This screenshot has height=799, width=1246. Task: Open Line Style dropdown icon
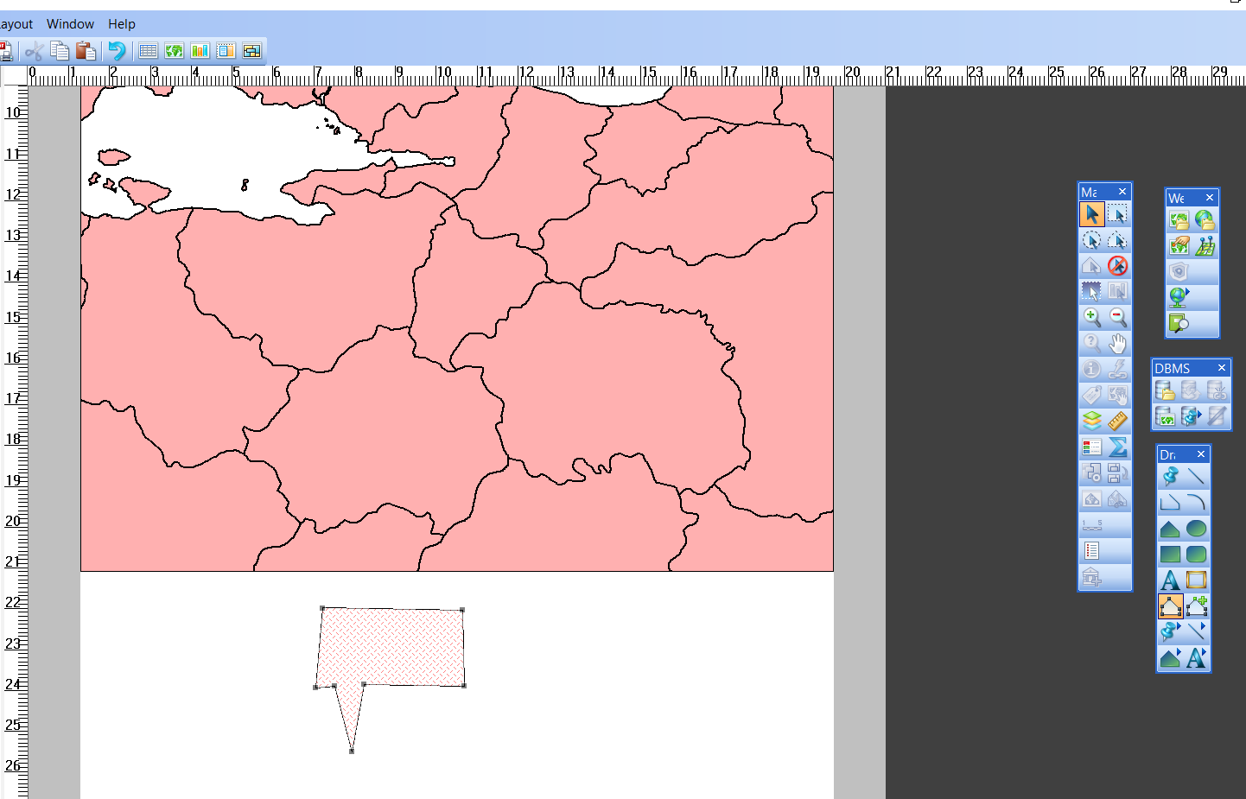pyautogui.click(x=1196, y=631)
